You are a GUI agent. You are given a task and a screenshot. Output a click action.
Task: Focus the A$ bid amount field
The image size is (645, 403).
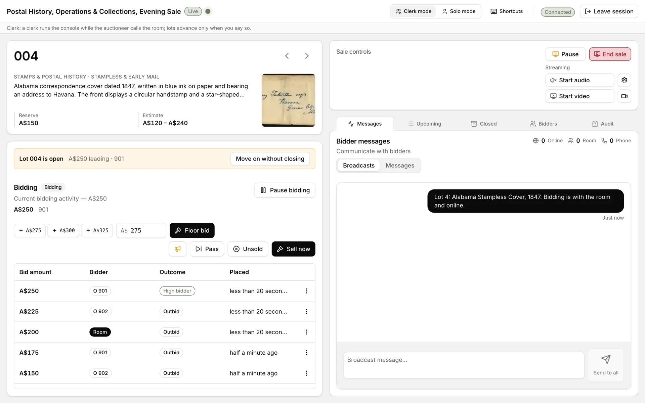click(x=141, y=230)
